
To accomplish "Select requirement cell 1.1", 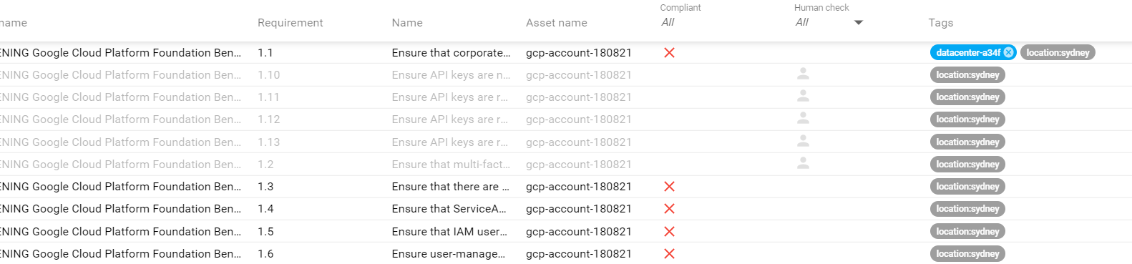I will point(265,52).
